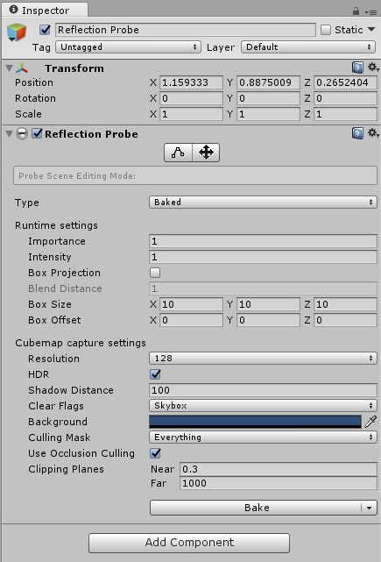Screen dimensions: 381x562
Task: Open the Type dropdown set to Baked
Action: coord(263,203)
